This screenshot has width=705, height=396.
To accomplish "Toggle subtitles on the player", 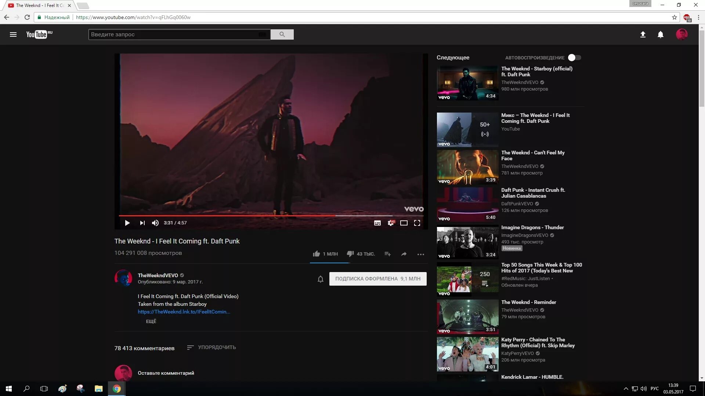I will pyautogui.click(x=377, y=223).
